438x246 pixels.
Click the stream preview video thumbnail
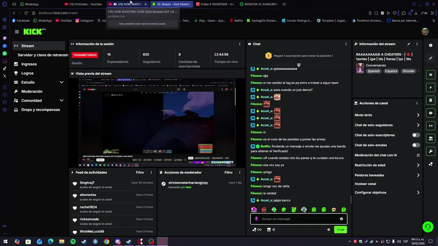coord(157,122)
